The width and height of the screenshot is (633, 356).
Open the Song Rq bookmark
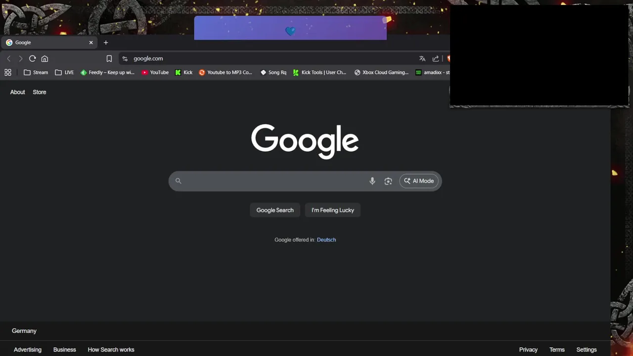(x=273, y=72)
